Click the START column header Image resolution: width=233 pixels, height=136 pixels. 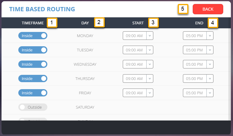(138, 23)
